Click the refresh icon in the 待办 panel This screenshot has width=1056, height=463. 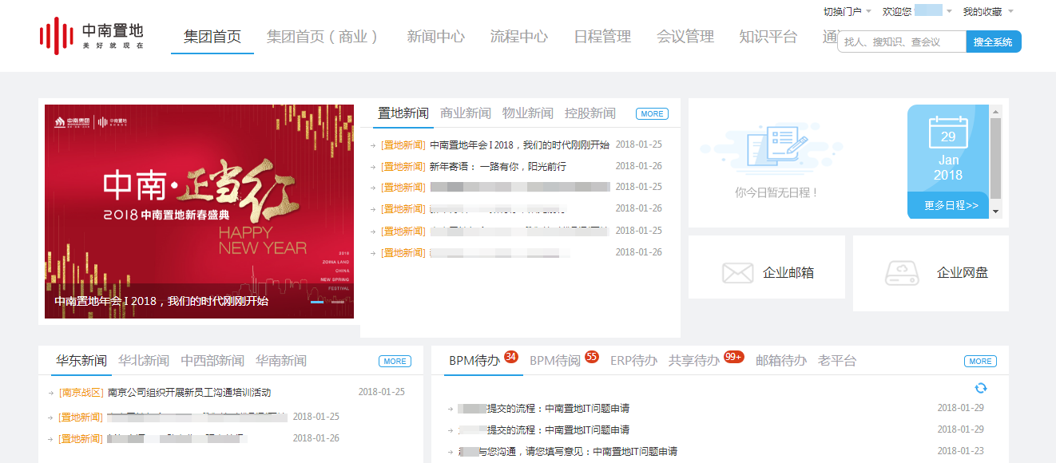click(x=981, y=388)
